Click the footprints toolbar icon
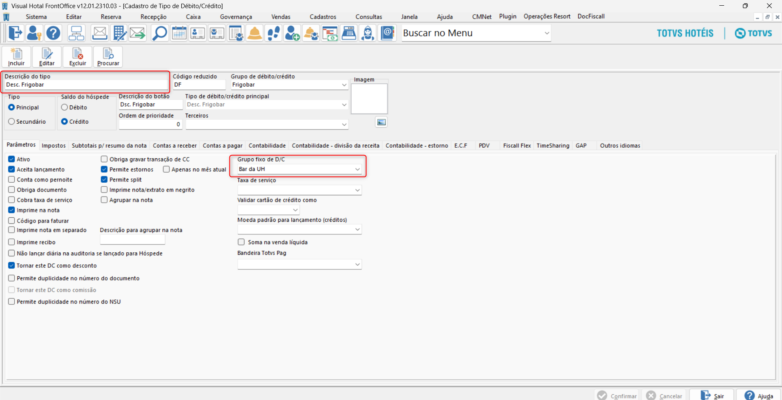The height and width of the screenshot is (400, 782). coord(274,33)
